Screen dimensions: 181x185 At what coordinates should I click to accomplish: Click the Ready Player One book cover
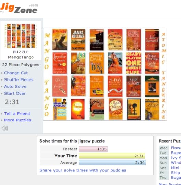pyautogui.click(x=134, y=63)
